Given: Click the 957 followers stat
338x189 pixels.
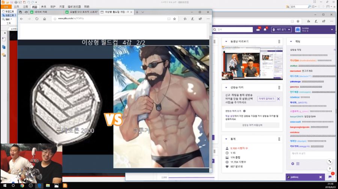Looking at the screenshot, I should click(x=234, y=166).
